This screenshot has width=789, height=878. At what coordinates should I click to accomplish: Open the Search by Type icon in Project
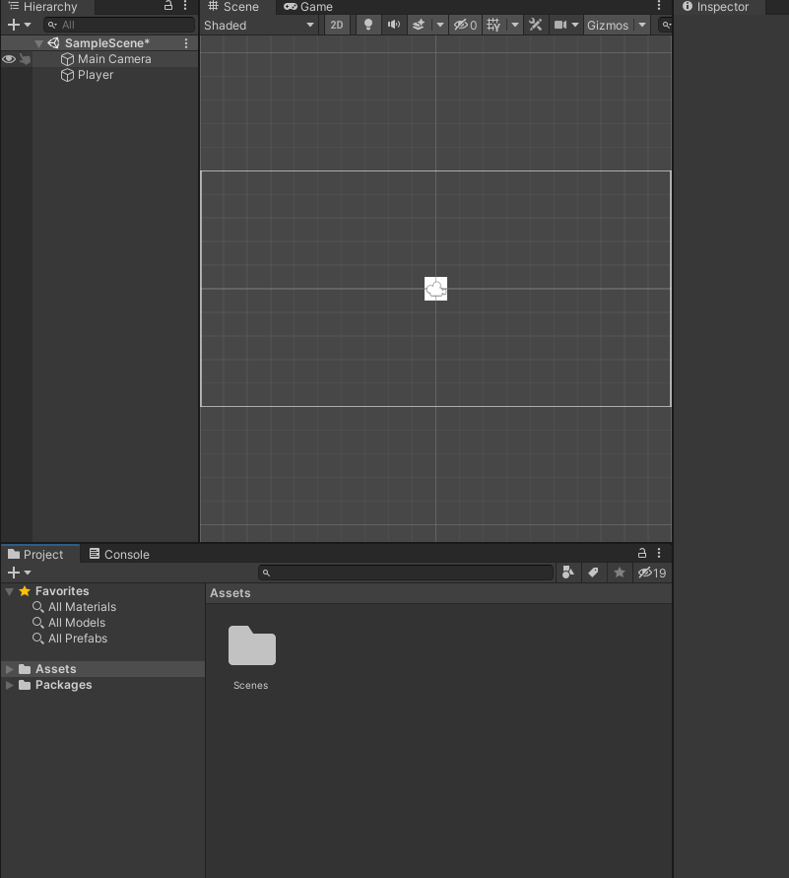[x=568, y=573]
